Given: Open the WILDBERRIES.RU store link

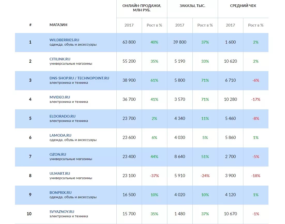Looking at the screenshot, I should click(64, 40).
